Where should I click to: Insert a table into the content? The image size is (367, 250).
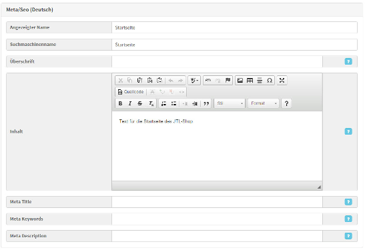250,81
